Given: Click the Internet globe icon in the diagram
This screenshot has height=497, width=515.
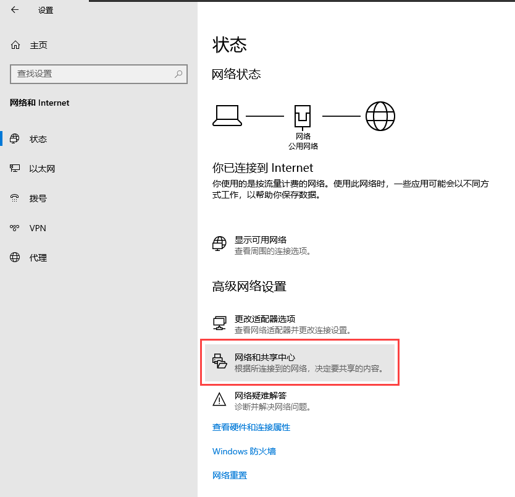Looking at the screenshot, I should click(x=380, y=116).
